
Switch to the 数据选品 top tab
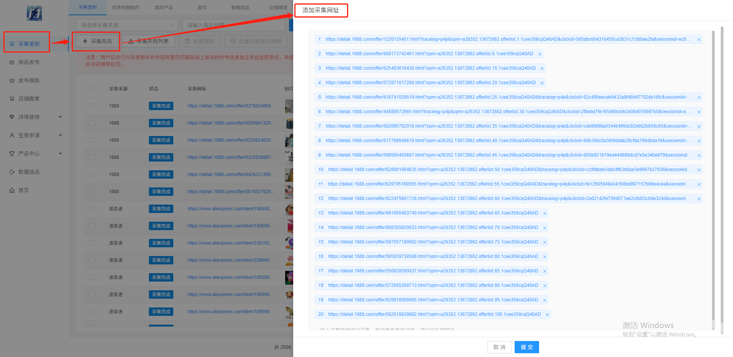(x=240, y=8)
